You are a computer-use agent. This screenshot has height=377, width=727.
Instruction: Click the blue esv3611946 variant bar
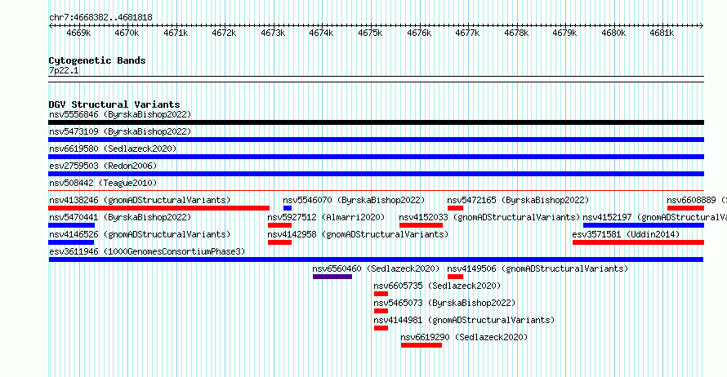(x=376, y=259)
